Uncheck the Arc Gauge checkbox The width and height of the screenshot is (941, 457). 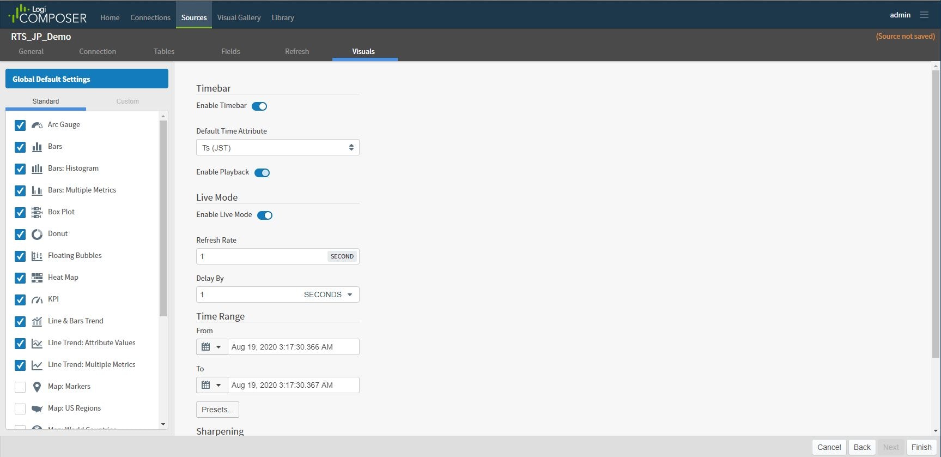20,125
